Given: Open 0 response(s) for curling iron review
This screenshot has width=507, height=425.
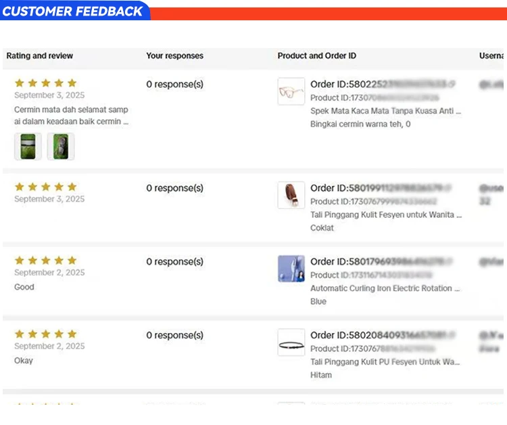Looking at the screenshot, I should 174,262.
